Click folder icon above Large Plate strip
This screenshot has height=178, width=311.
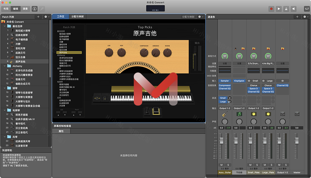click(268, 48)
